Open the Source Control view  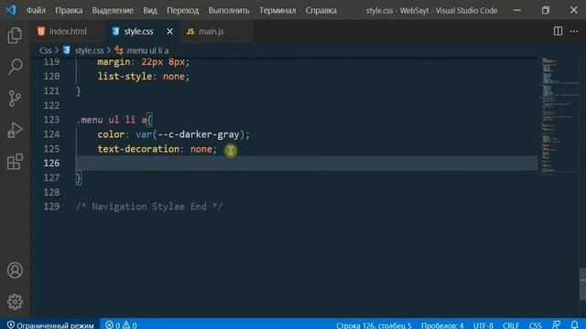point(15,99)
